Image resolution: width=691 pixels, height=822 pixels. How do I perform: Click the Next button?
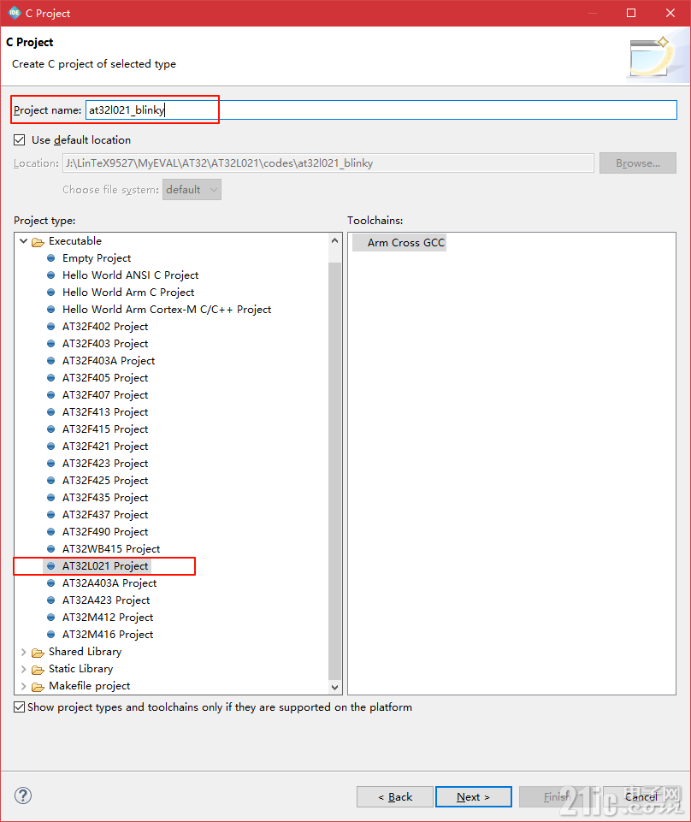[x=474, y=797]
